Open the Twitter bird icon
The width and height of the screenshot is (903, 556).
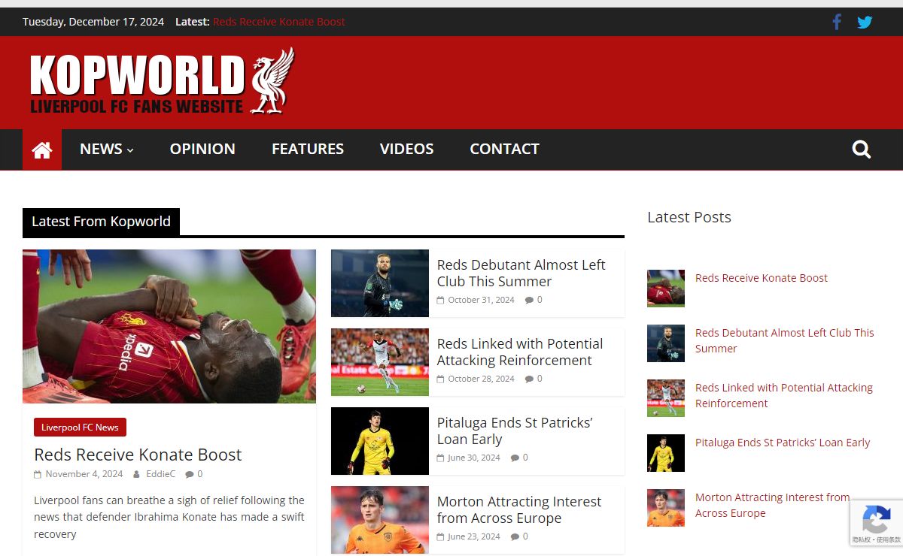point(865,22)
